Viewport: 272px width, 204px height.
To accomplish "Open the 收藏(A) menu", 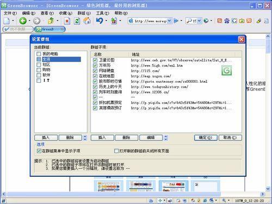I will pos(65,13).
